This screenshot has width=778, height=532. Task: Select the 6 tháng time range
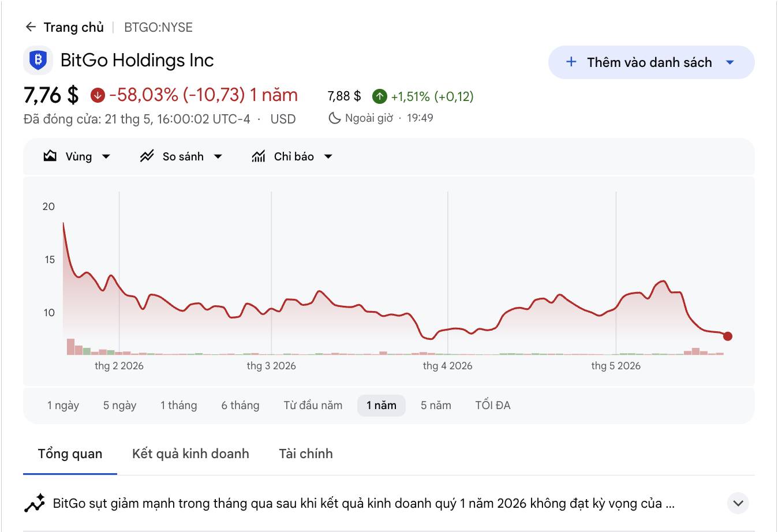(240, 405)
